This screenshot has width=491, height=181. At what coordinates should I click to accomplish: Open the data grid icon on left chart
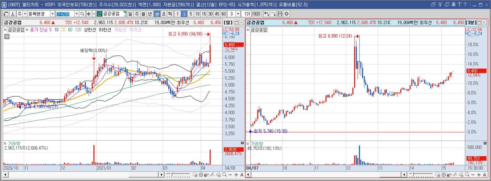point(7,36)
